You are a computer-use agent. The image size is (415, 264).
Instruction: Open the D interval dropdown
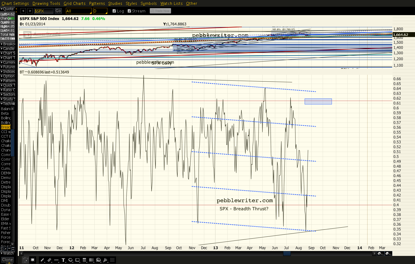coord(100,11)
